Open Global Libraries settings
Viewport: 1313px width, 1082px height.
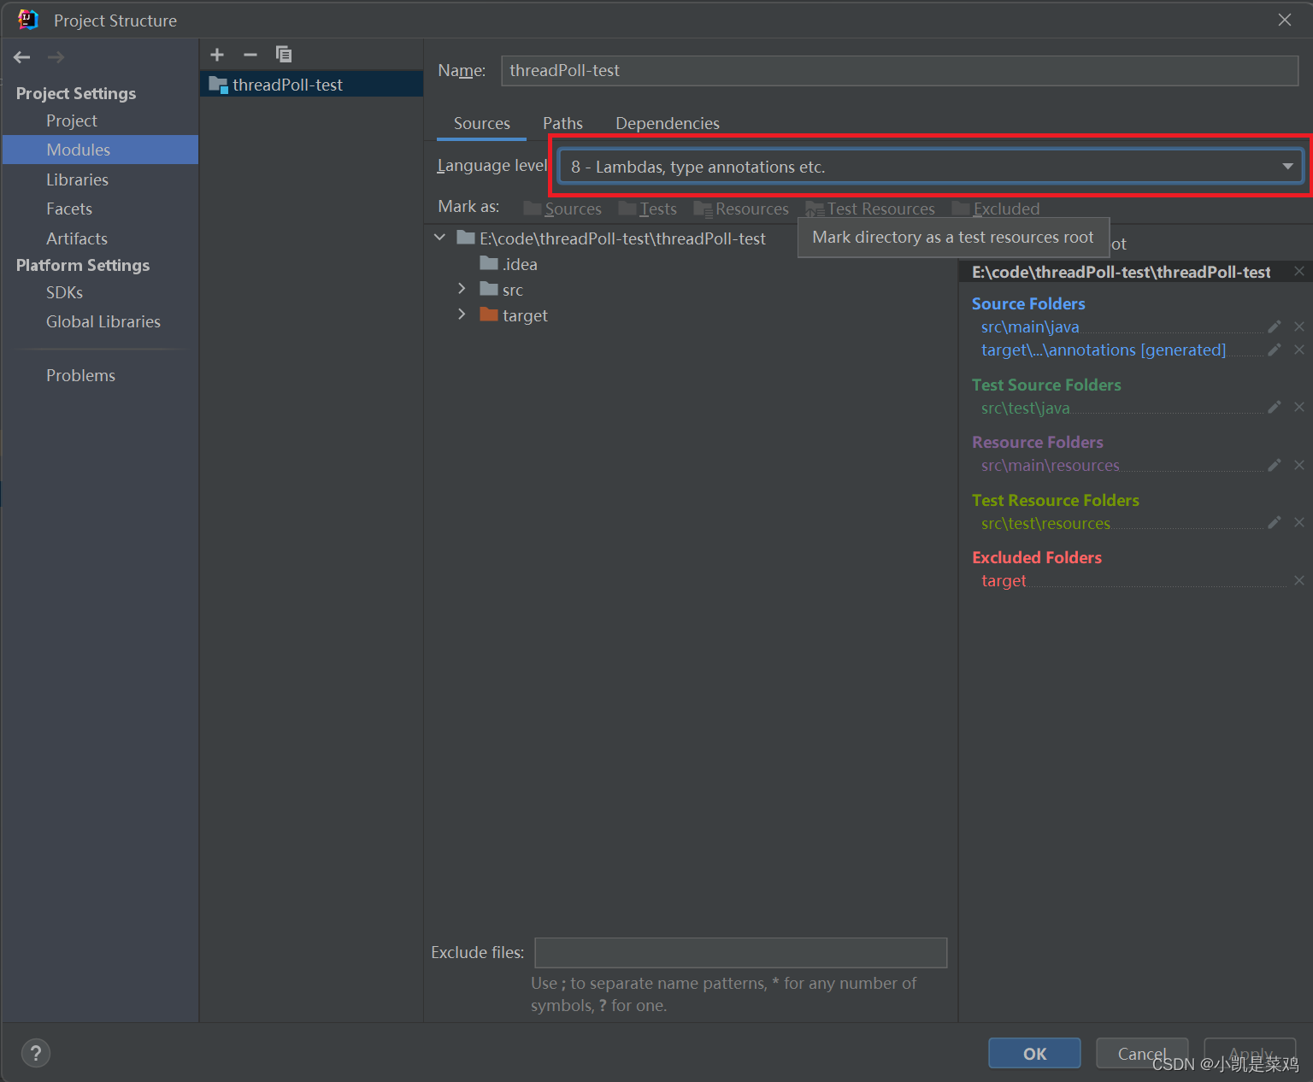click(103, 321)
